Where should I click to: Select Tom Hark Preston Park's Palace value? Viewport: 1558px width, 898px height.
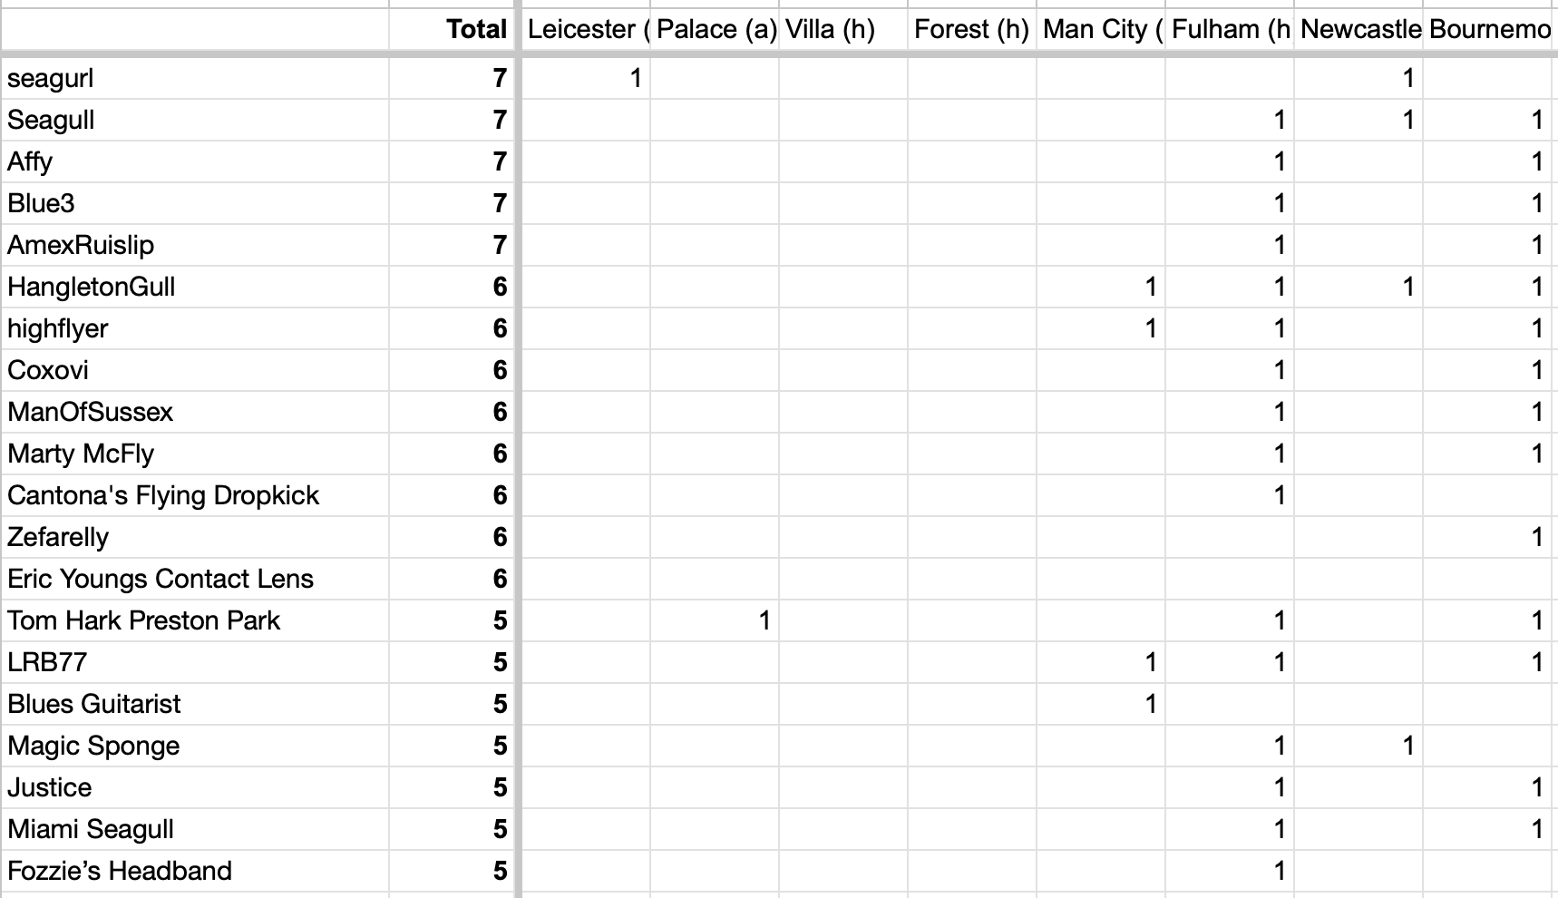pyautogui.click(x=714, y=620)
